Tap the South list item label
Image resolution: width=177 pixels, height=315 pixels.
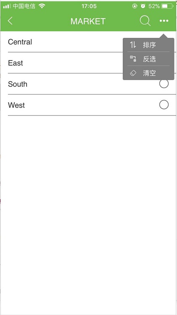18,84
